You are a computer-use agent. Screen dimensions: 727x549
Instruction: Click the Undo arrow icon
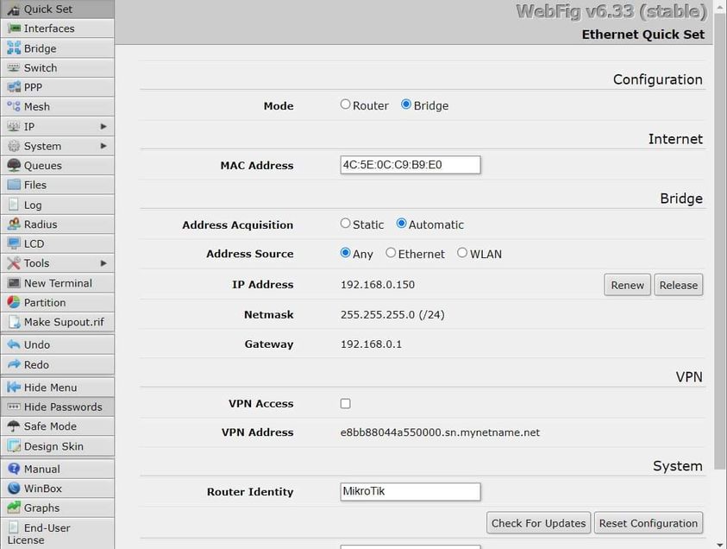pyautogui.click(x=14, y=345)
